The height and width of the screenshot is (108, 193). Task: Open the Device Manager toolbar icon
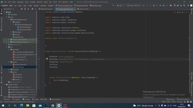point(181,5)
